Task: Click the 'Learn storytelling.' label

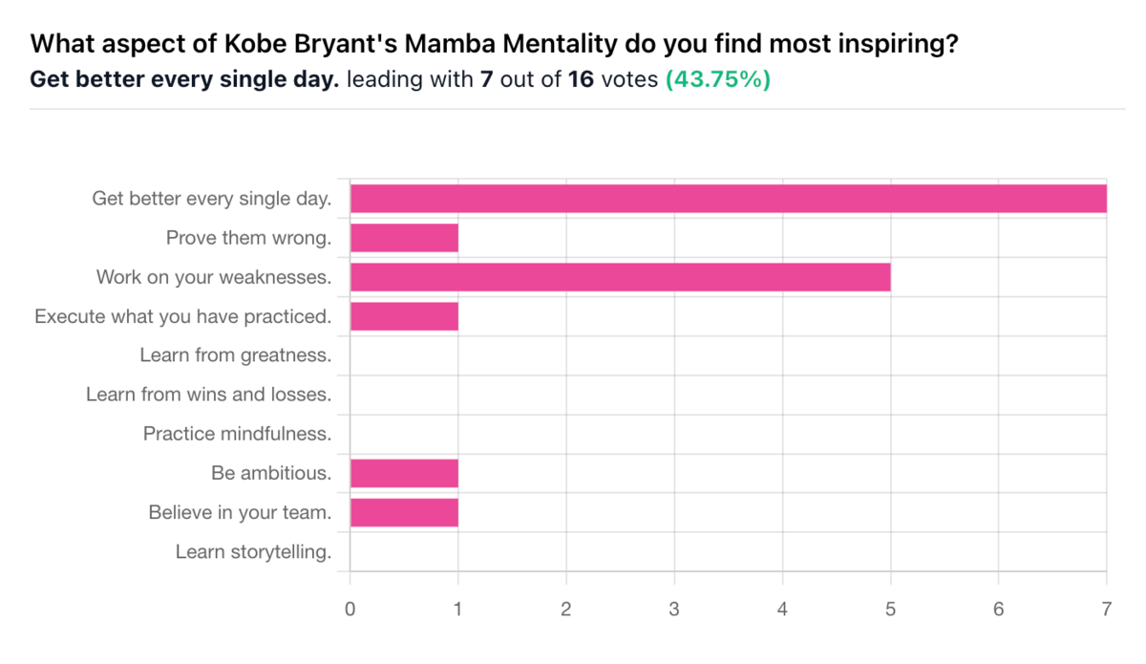Action: pyautogui.click(x=254, y=551)
